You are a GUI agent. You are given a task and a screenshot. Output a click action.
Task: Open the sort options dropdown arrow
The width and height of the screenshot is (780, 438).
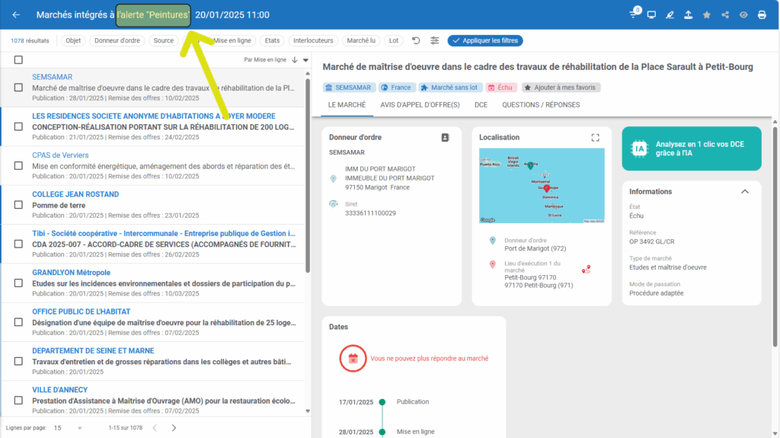306,59
